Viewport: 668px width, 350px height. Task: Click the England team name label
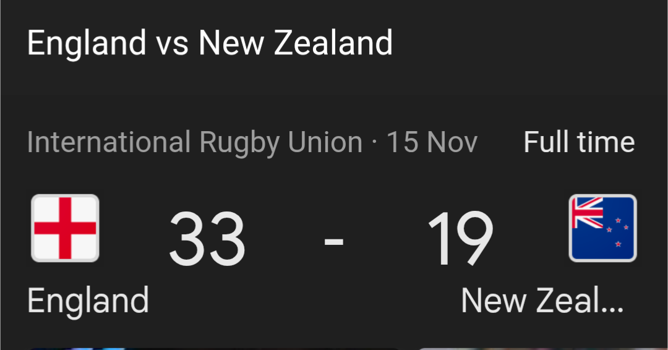(x=88, y=301)
